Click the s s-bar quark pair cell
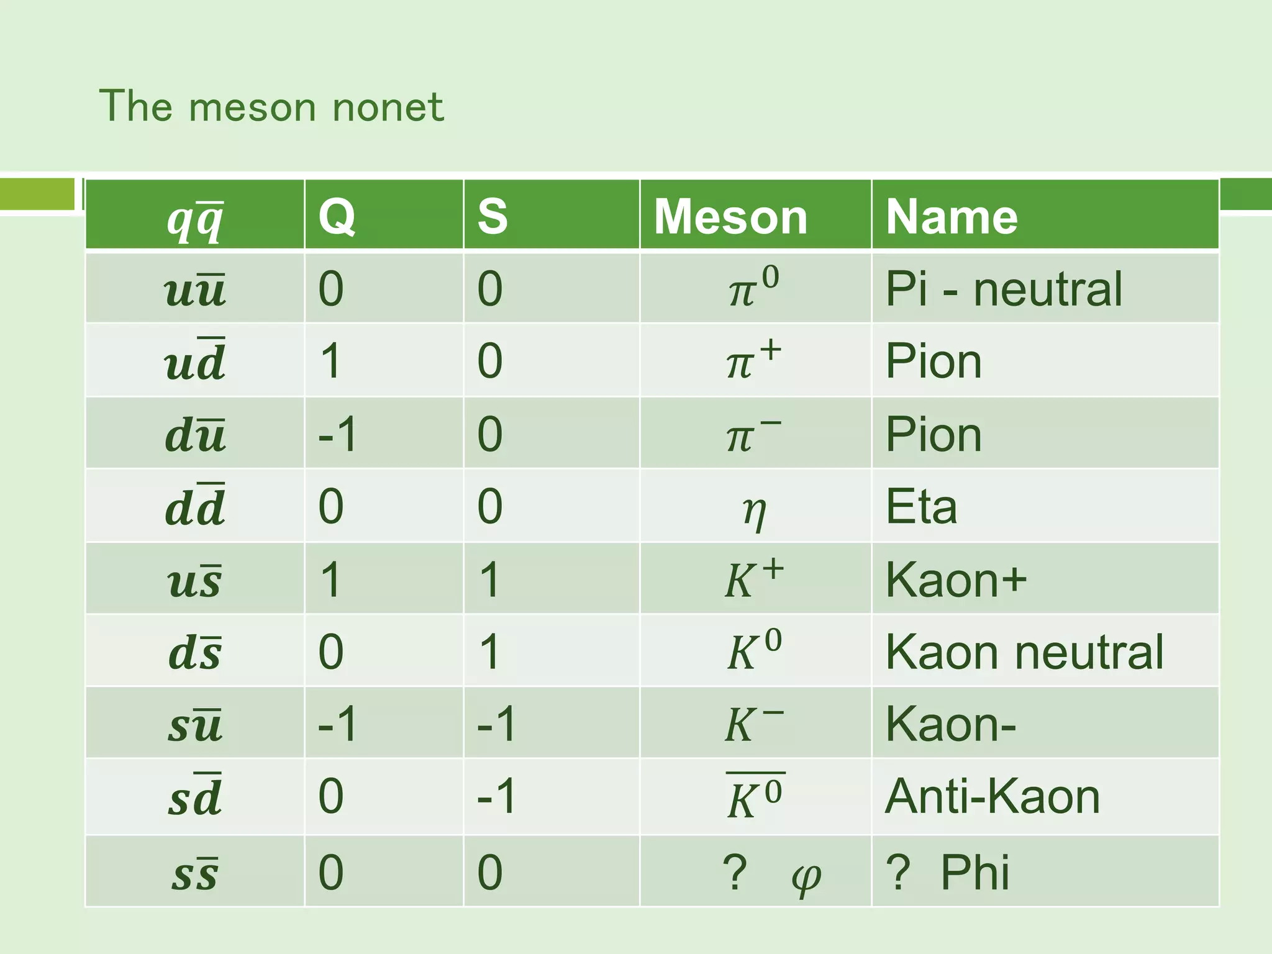The image size is (1272, 954). [x=194, y=871]
